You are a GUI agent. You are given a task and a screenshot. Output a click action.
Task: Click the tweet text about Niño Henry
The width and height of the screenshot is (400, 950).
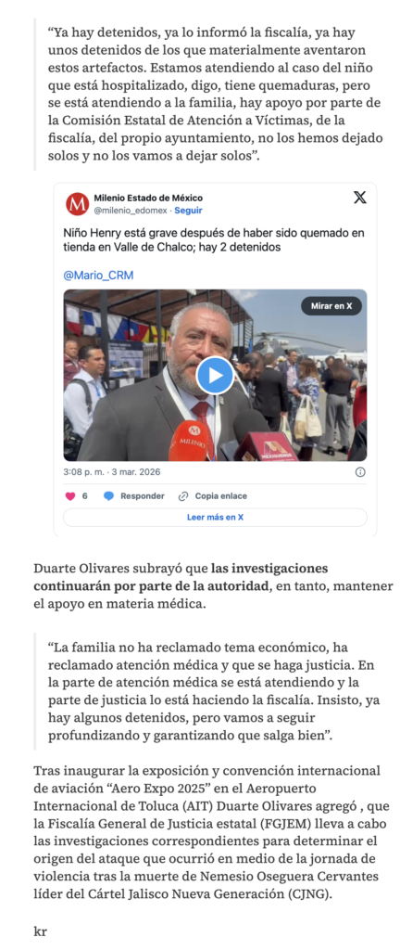(x=214, y=240)
